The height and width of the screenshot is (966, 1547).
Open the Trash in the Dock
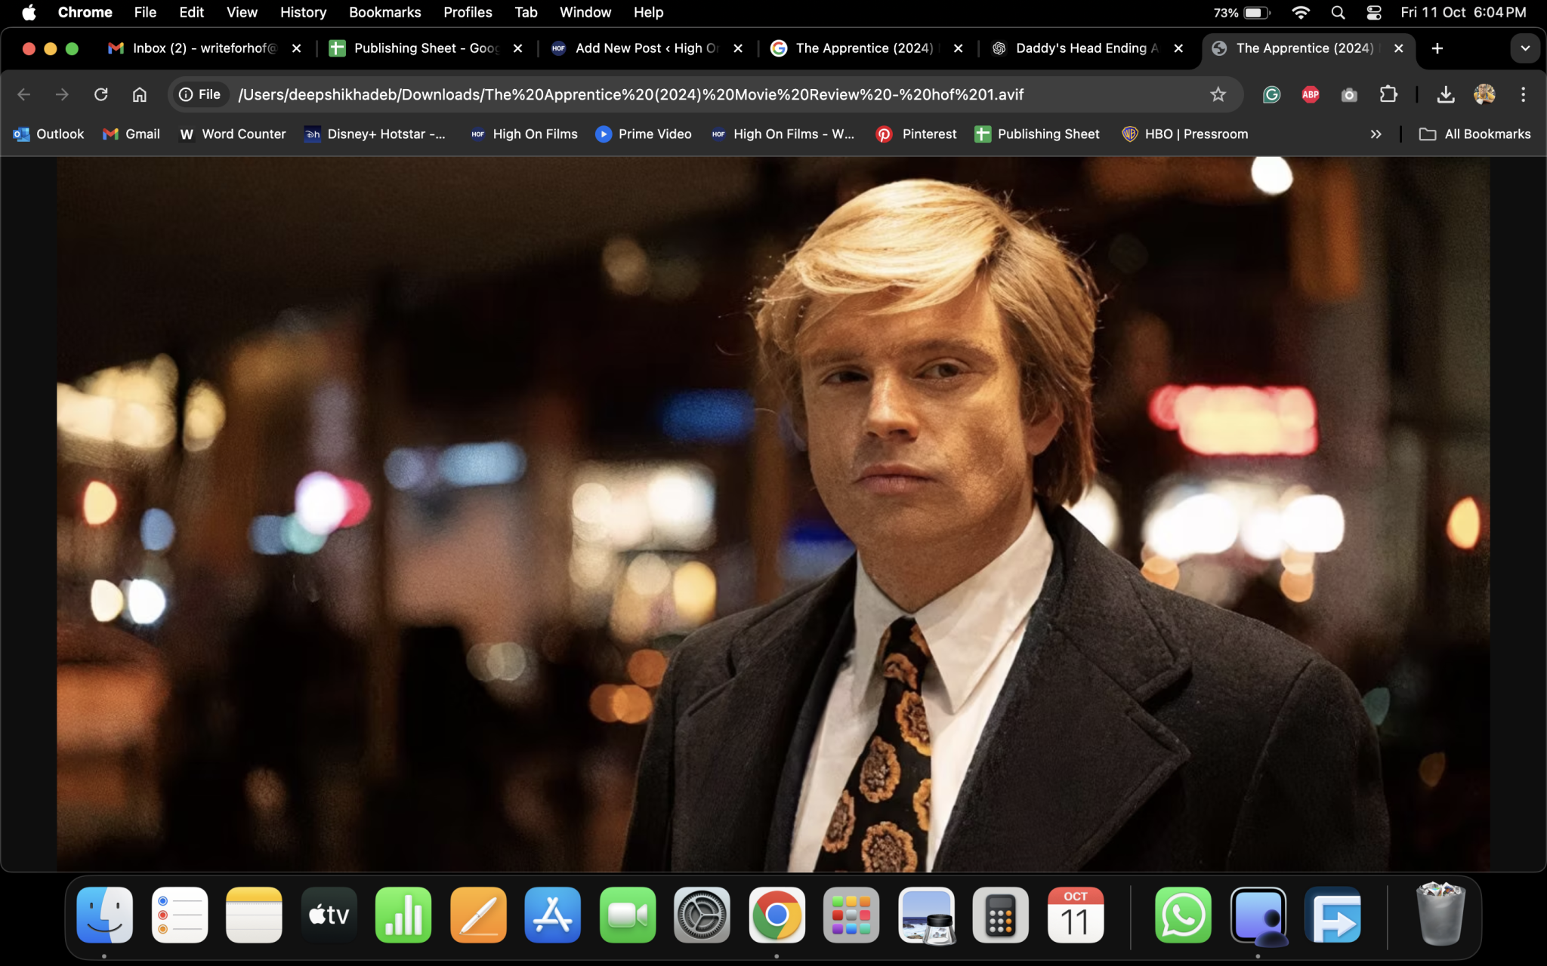coord(1440,915)
